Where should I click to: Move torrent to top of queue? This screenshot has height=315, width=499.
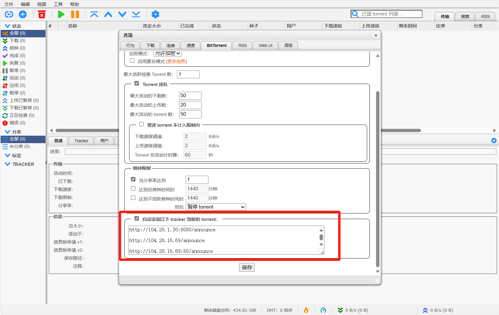(x=94, y=14)
